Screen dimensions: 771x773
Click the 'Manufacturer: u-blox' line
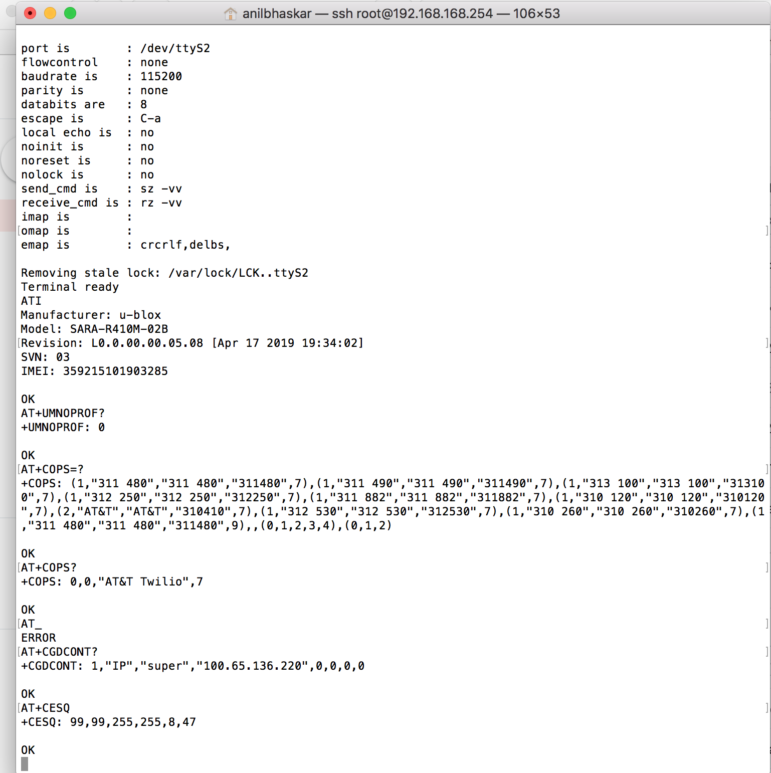coord(91,315)
